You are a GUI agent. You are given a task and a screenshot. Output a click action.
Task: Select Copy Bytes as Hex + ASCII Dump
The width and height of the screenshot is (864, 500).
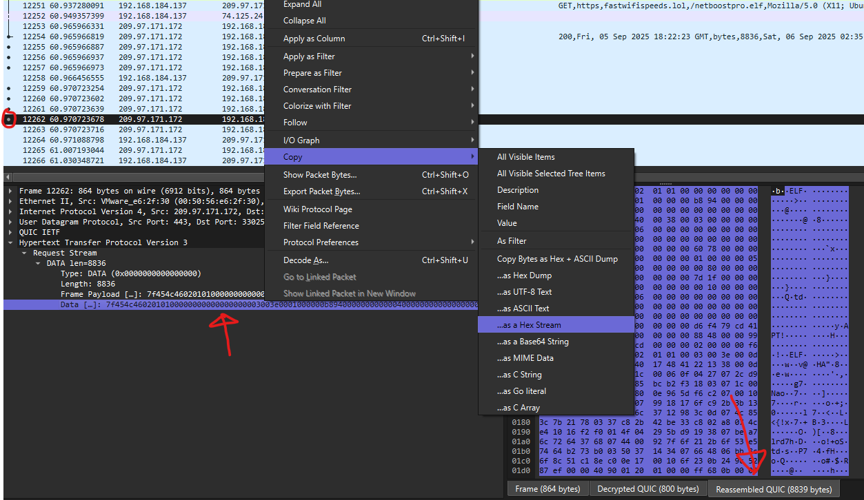[556, 259]
